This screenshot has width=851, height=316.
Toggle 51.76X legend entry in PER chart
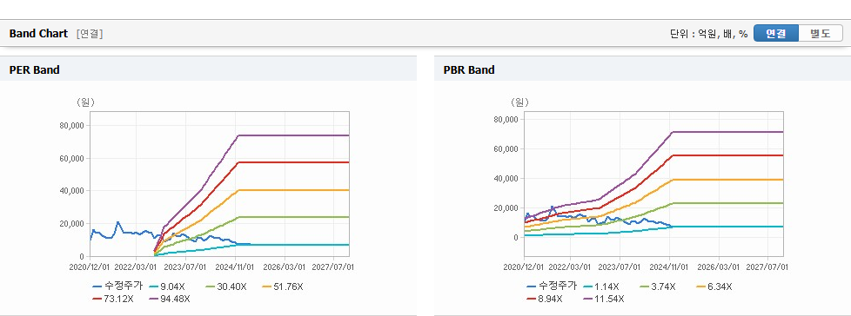[282, 286]
